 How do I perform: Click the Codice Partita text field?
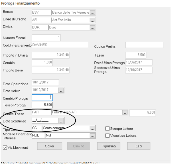[x=144, y=45]
